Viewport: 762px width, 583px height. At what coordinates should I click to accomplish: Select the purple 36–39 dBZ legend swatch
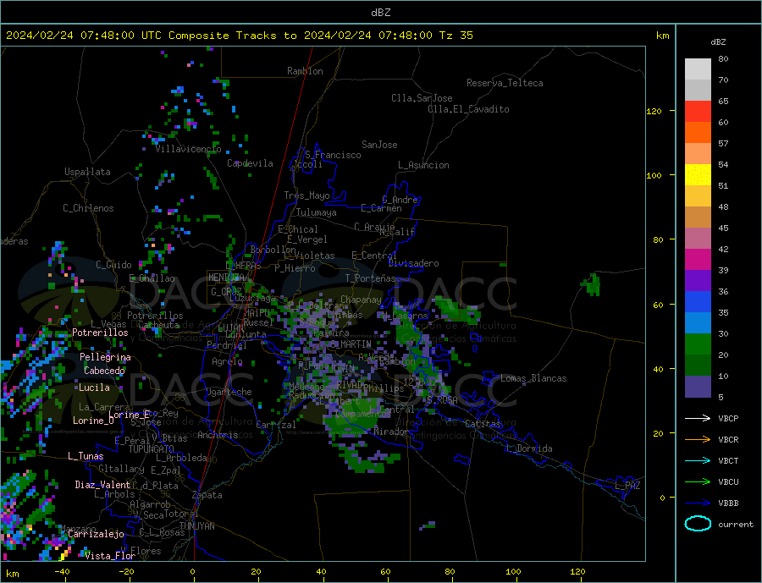pyautogui.click(x=698, y=280)
